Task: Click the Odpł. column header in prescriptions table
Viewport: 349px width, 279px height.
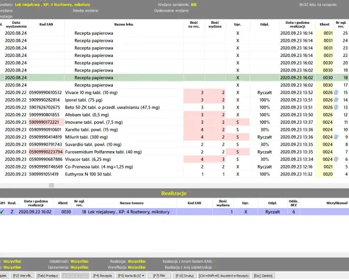Action: click(x=265, y=24)
